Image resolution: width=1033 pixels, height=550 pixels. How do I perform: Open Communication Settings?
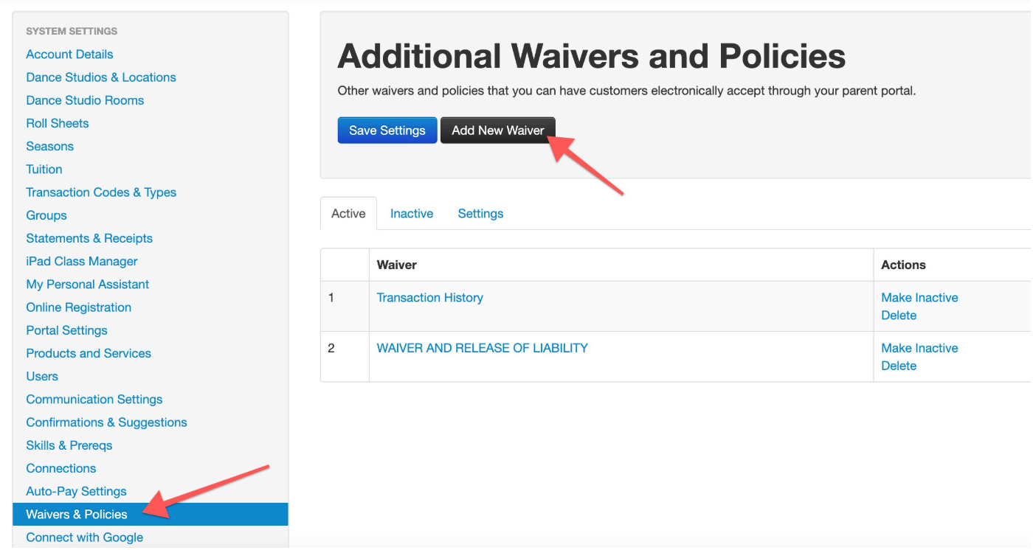point(94,399)
